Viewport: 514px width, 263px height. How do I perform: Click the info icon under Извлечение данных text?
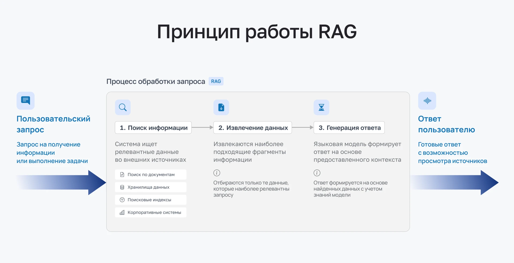(x=217, y=173)
